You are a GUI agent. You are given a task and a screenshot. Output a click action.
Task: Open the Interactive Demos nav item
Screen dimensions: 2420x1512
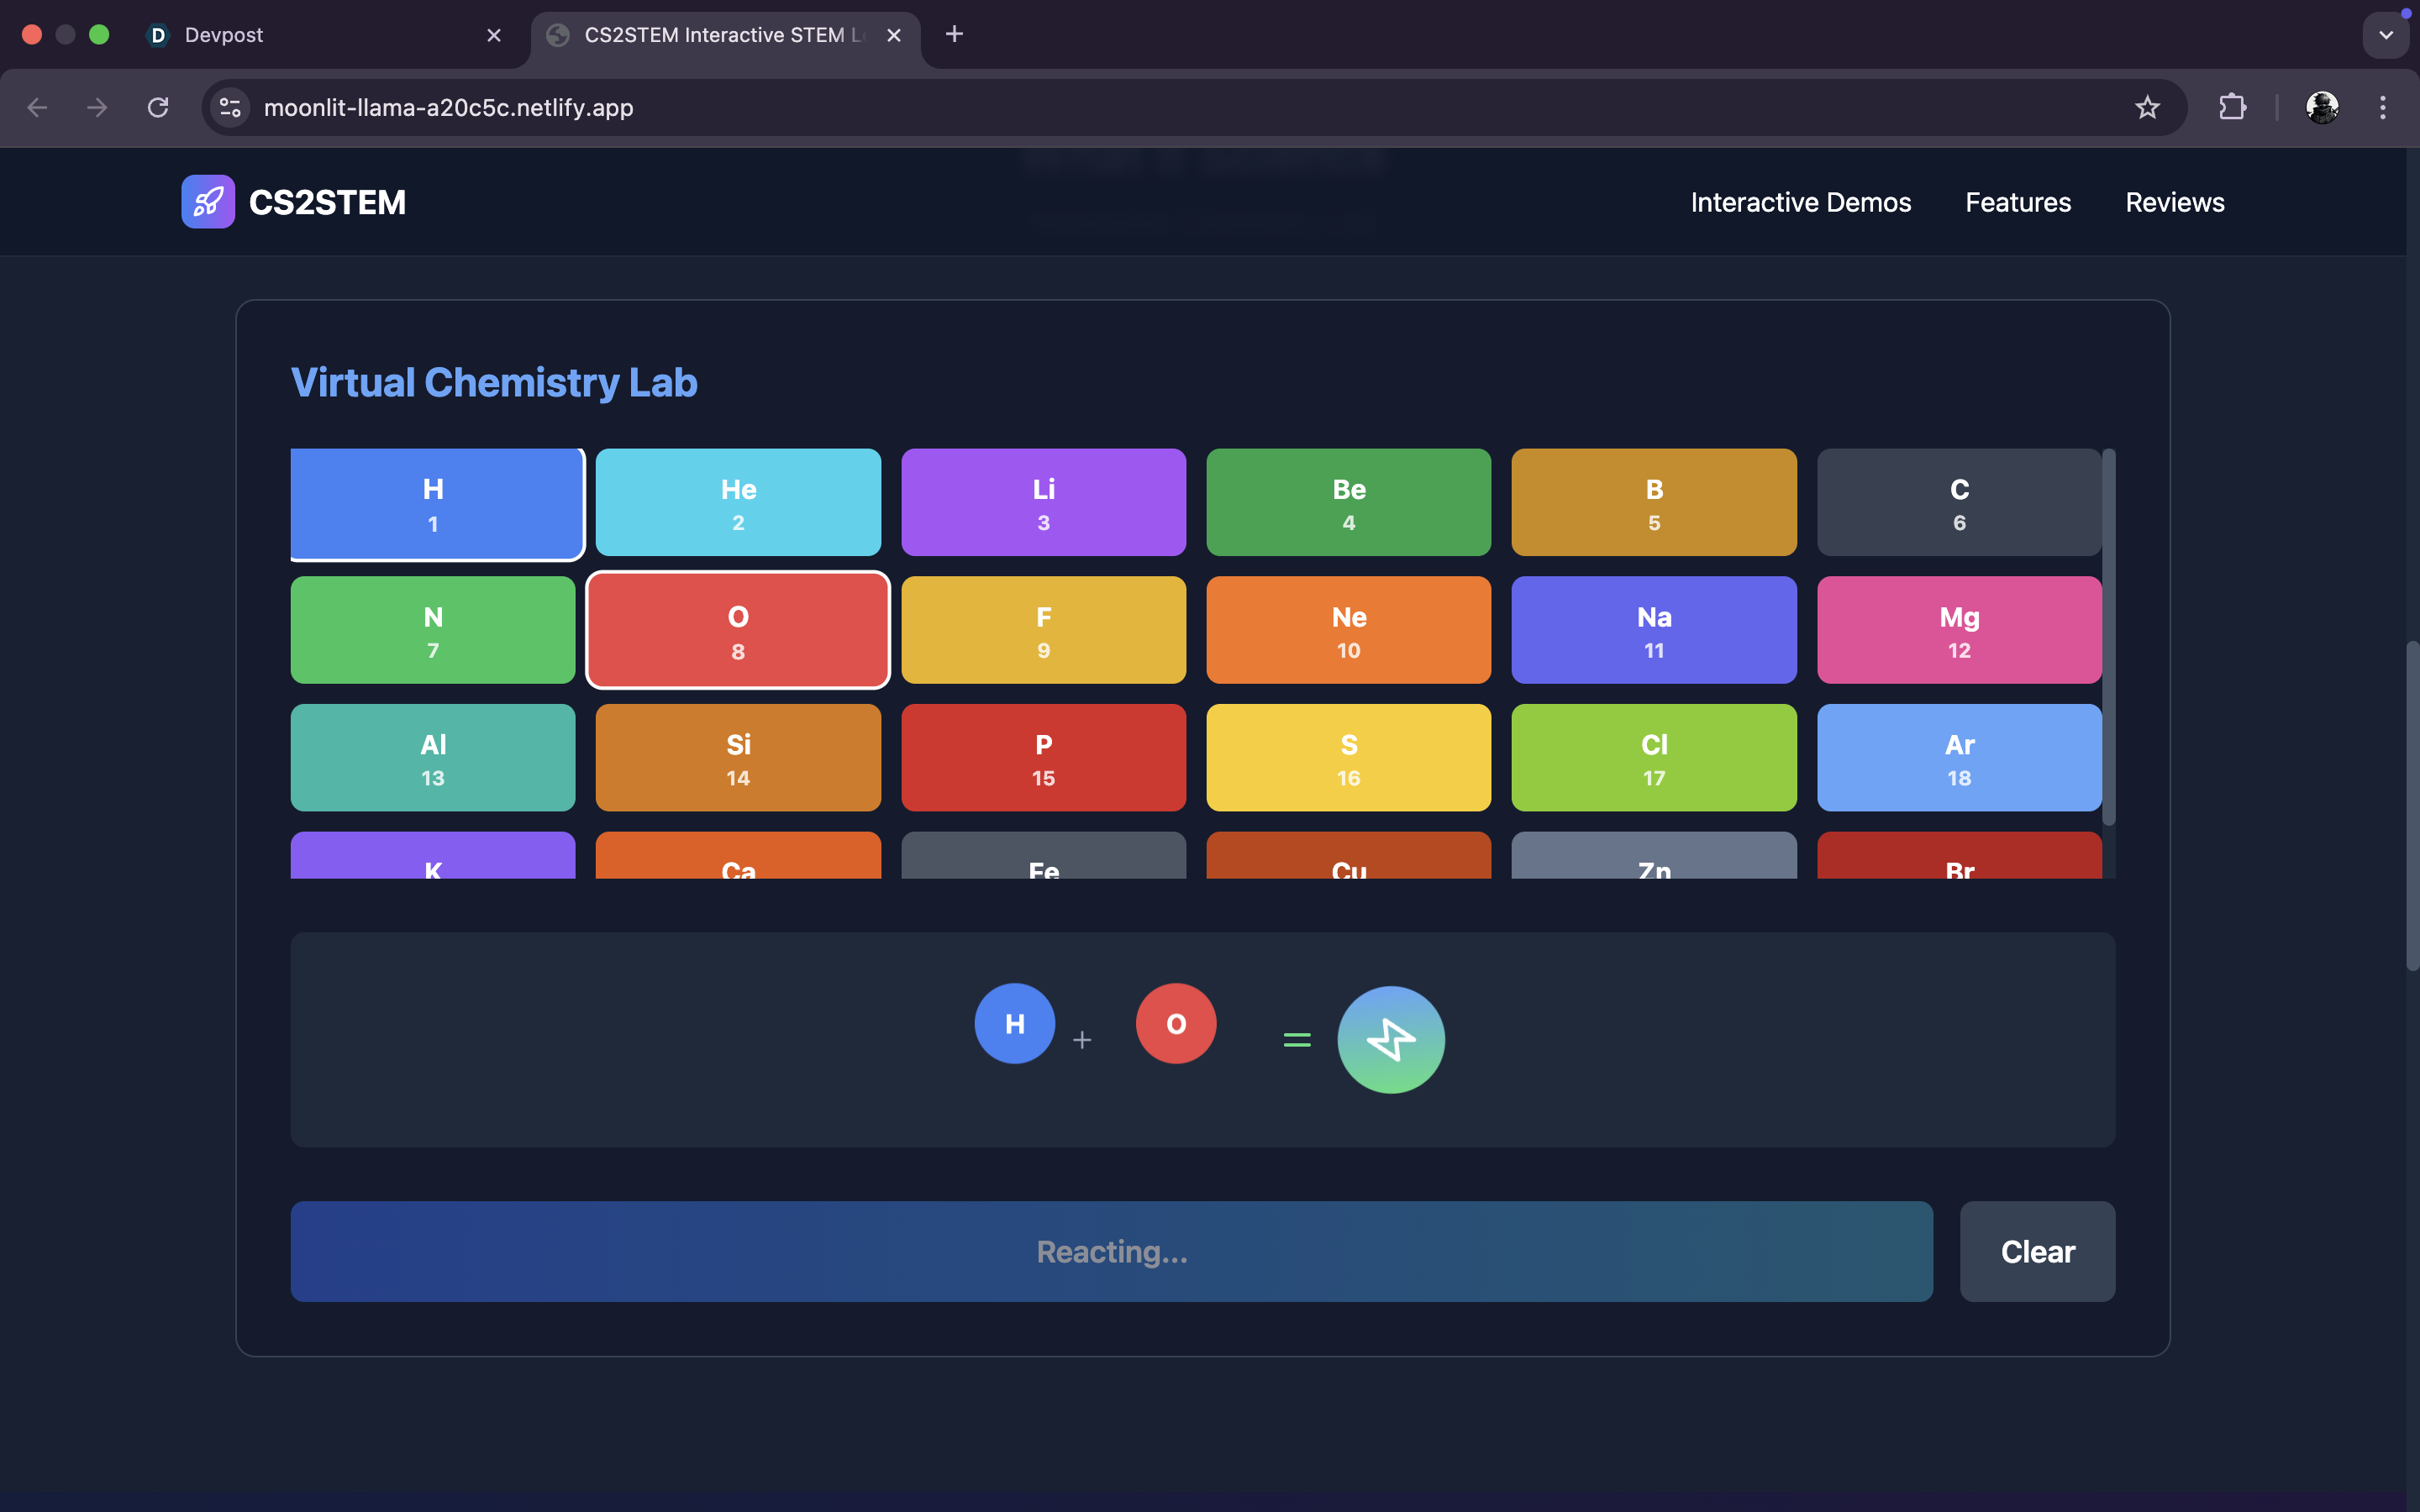[1800, 202]
